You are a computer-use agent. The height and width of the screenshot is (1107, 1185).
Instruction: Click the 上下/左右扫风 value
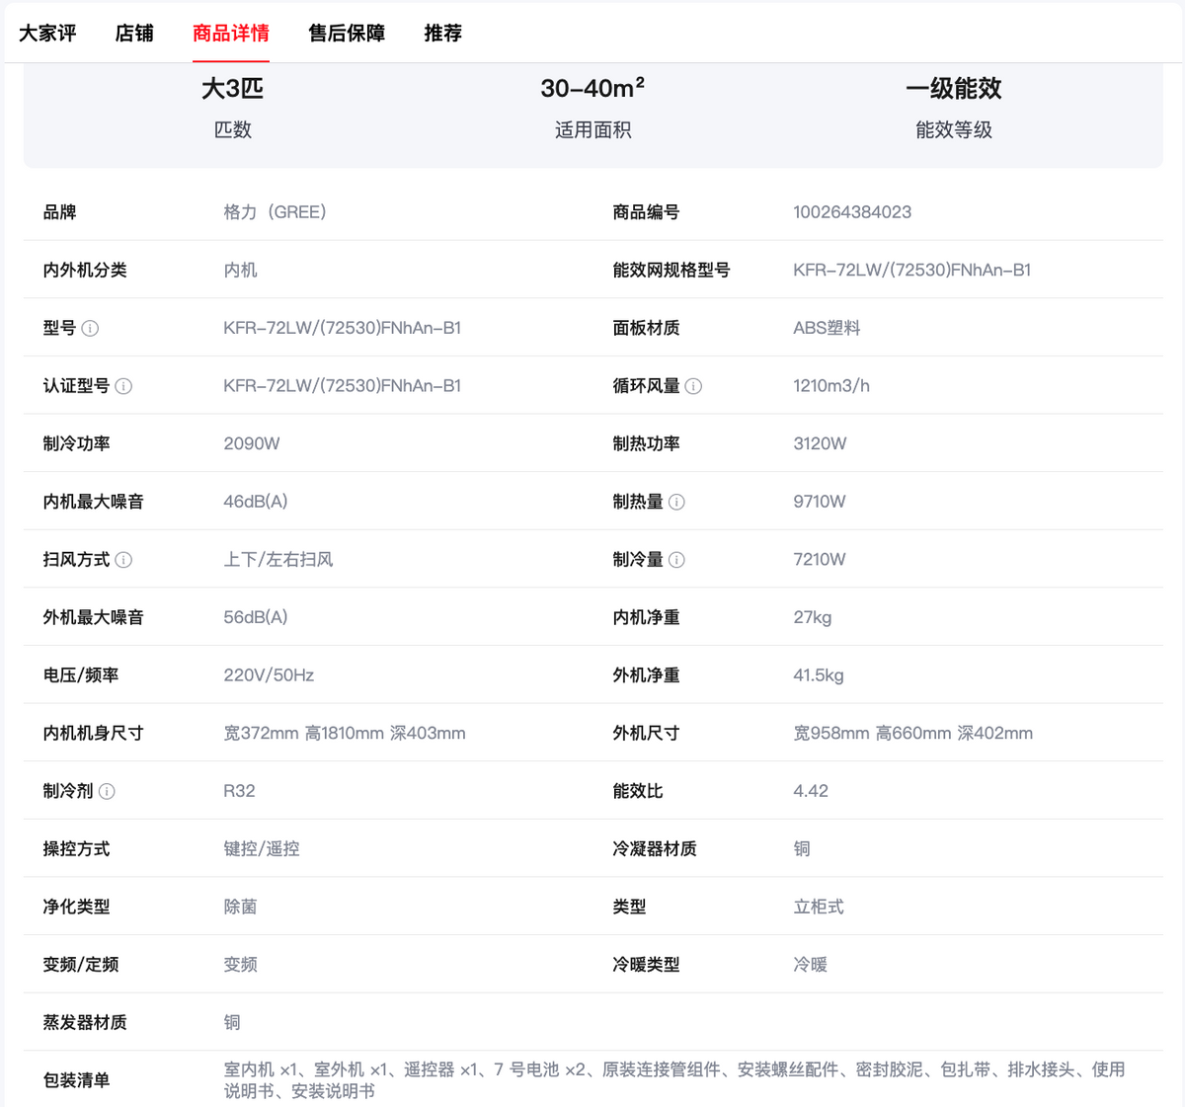[x=278, y=560]
